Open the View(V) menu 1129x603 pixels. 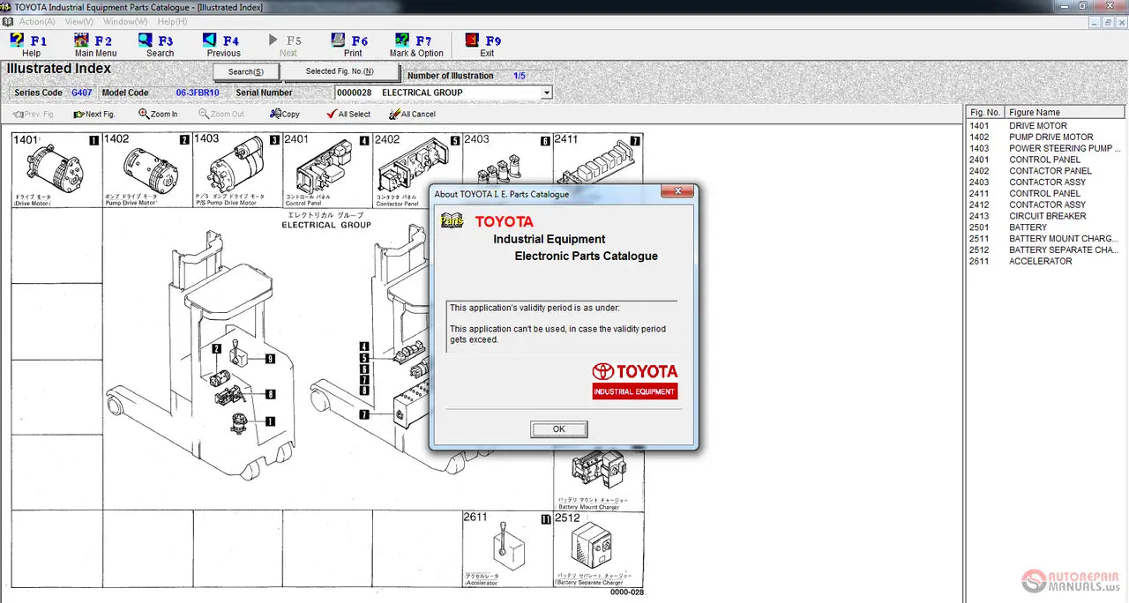[80, 21]
